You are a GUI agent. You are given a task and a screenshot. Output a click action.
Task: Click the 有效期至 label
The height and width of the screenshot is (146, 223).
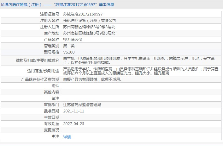[51, 124]
